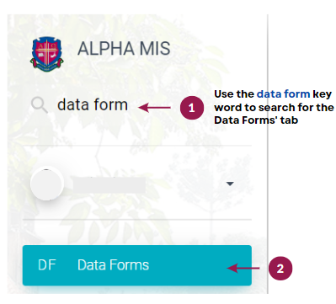
Task: Click the 'word to search for the' line
Action: coord(274,108)
